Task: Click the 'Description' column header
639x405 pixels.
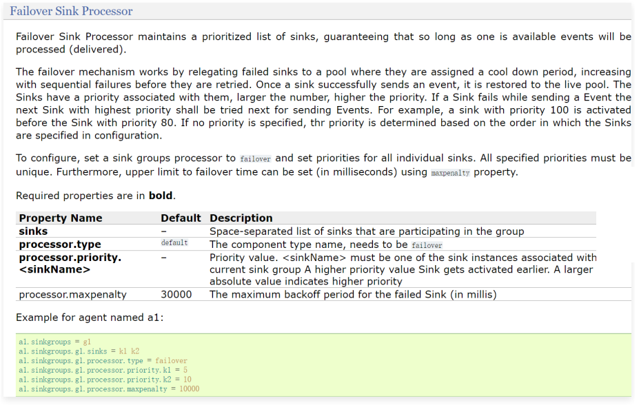Action: tap(241, 218)
